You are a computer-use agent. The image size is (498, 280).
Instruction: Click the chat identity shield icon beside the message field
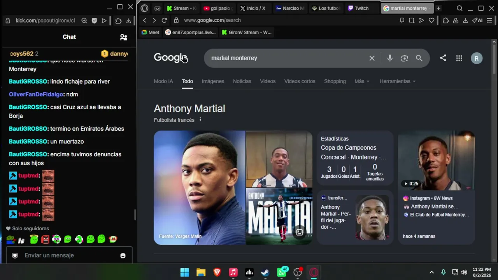tap(15, 255)
